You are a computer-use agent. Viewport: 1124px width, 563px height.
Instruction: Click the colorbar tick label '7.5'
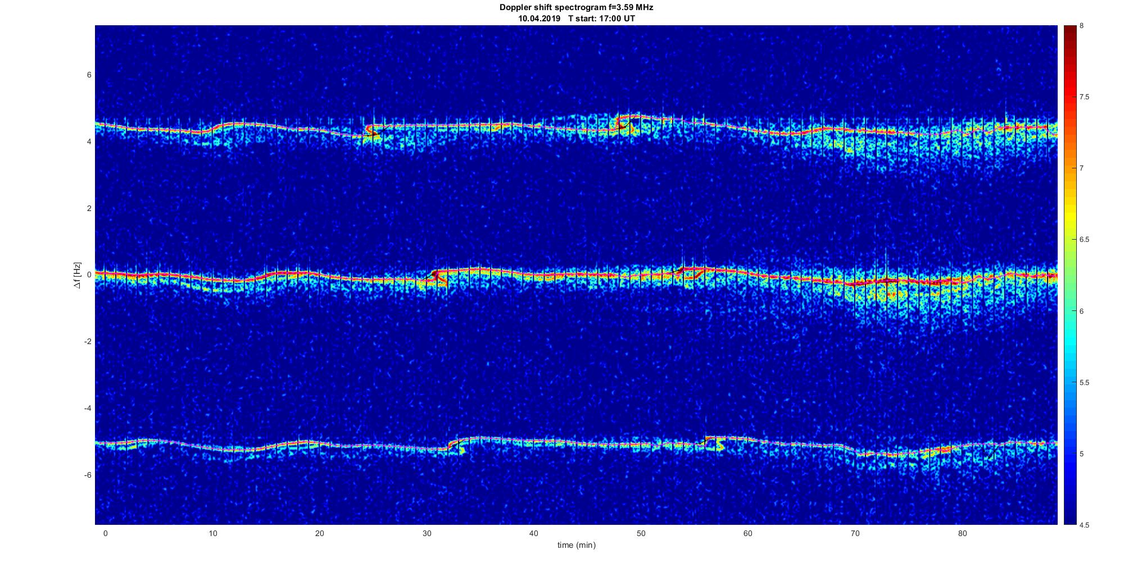pyautogui.click(x=1085, y=97)
